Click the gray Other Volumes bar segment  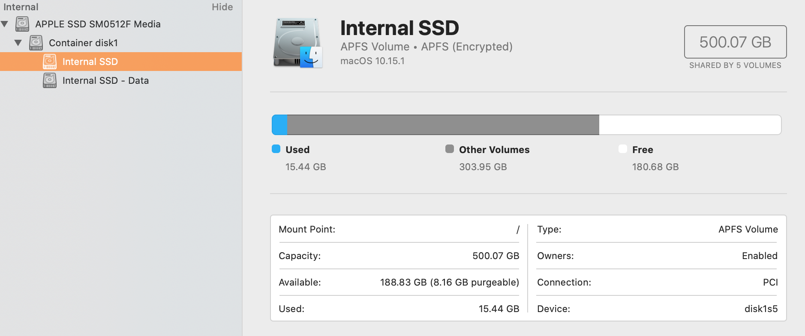click(442, 125)
